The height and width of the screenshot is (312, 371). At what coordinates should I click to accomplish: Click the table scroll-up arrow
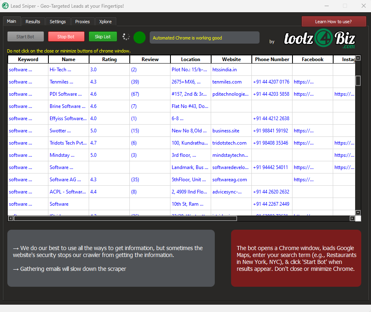[358, 58]
